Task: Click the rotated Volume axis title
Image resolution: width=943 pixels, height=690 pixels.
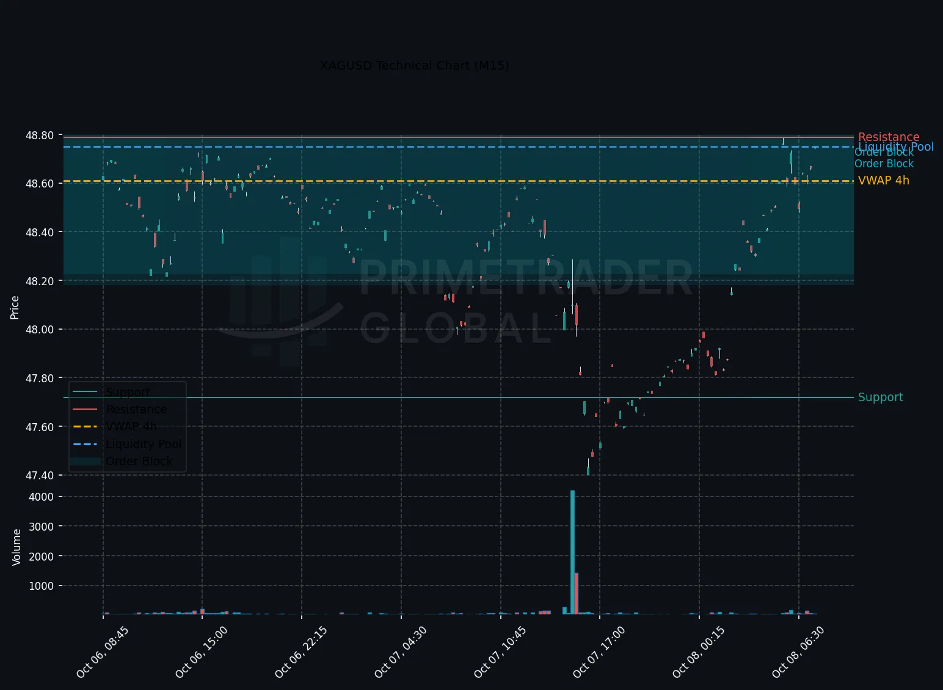Action: (x=16, y=547)
